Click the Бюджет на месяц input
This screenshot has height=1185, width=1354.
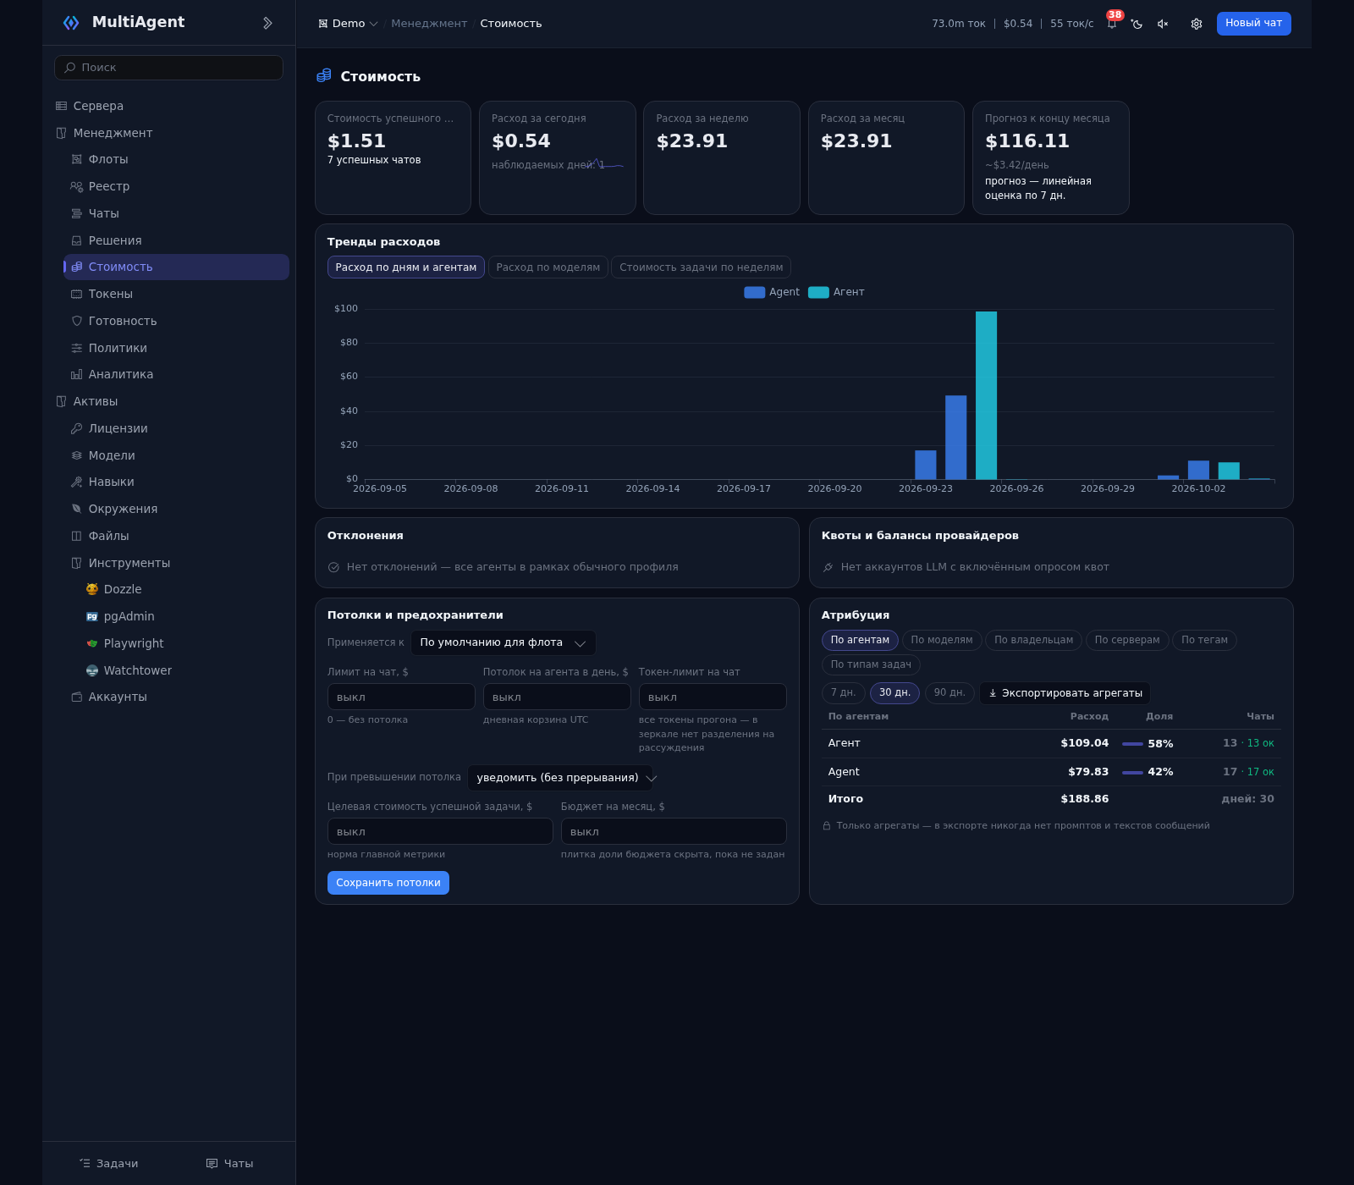674,831
